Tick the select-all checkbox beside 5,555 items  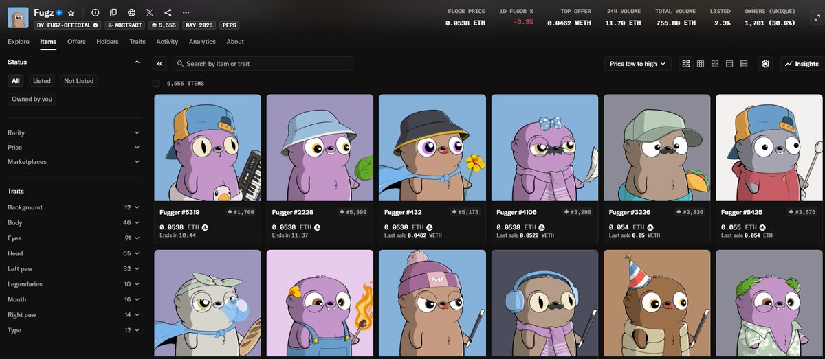coord(156,83)
